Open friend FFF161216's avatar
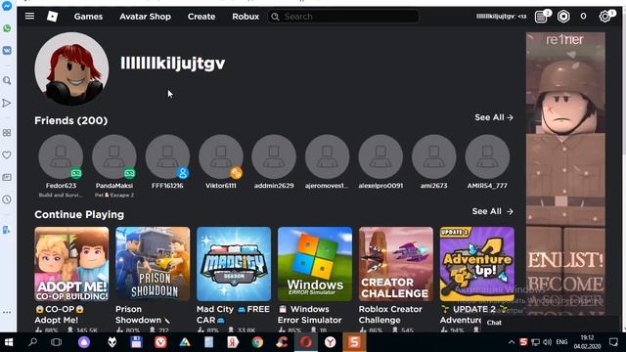 tap(167, 156)
